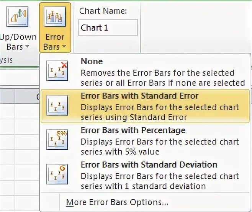Screen dimensions: 252x212
Task: Select the None menu entry title
Action: pos(92,61)
